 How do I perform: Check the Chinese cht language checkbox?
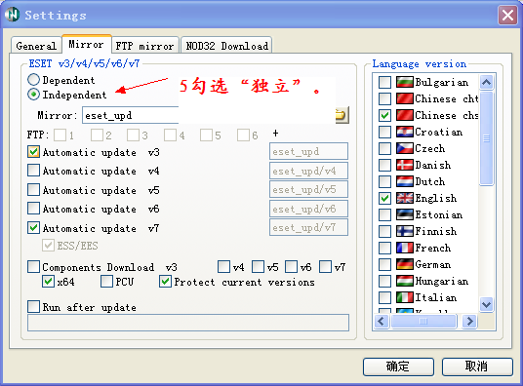tap(384, 98)
